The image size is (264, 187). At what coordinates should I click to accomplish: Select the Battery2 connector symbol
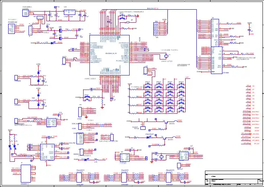click(180, 165)
